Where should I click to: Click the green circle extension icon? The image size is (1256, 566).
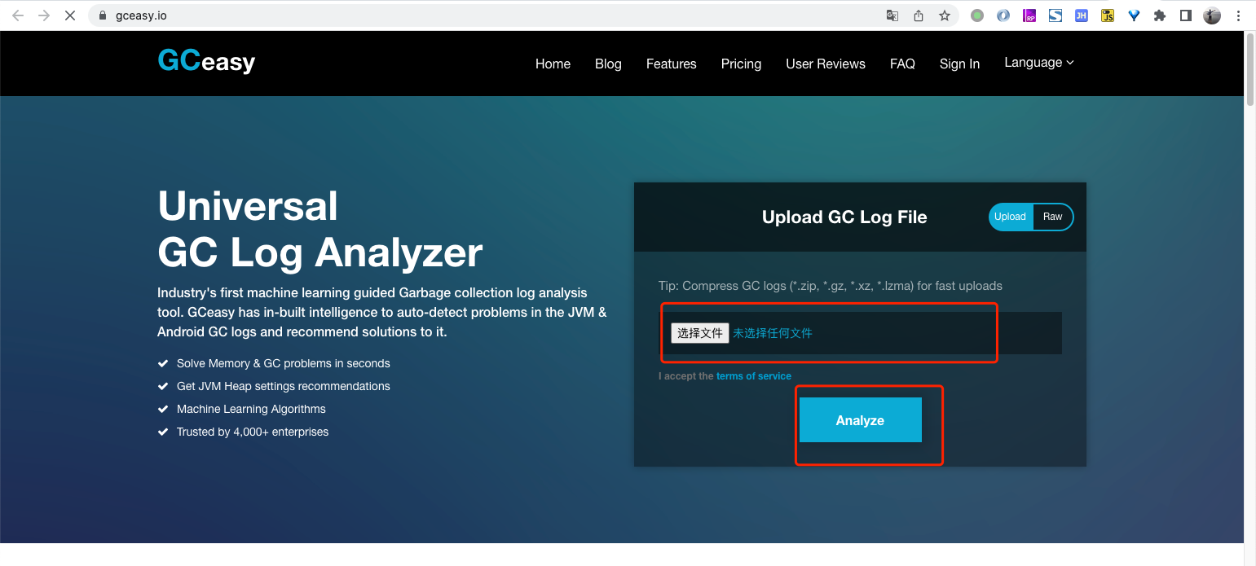[x=977, y=15]
